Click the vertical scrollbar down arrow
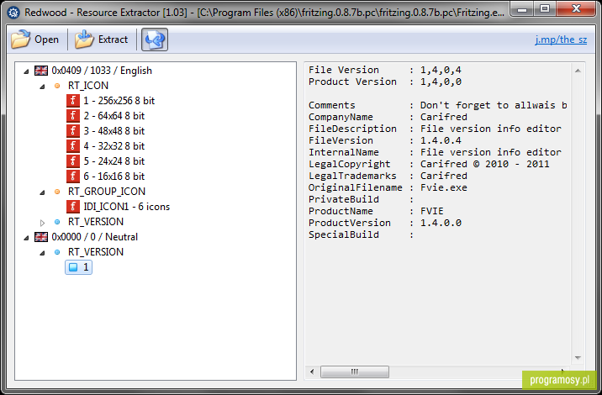 pos(578,358)
